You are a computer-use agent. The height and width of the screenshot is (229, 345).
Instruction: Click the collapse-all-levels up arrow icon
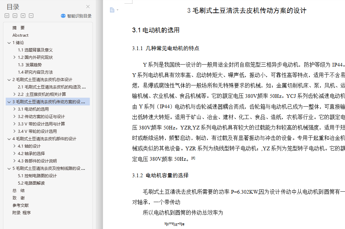(x=15, y=15)
